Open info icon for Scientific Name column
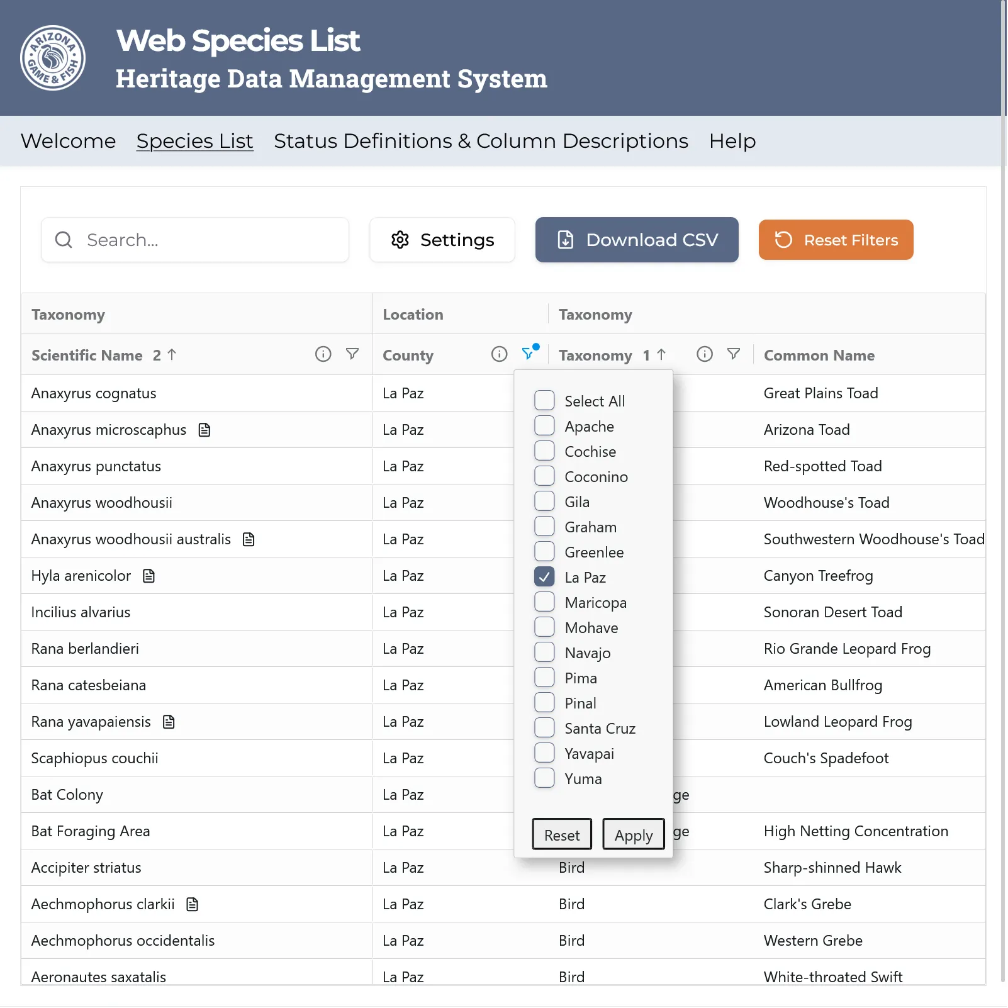This screenshot has width=1008, height=1008. (x=323, y=354)
